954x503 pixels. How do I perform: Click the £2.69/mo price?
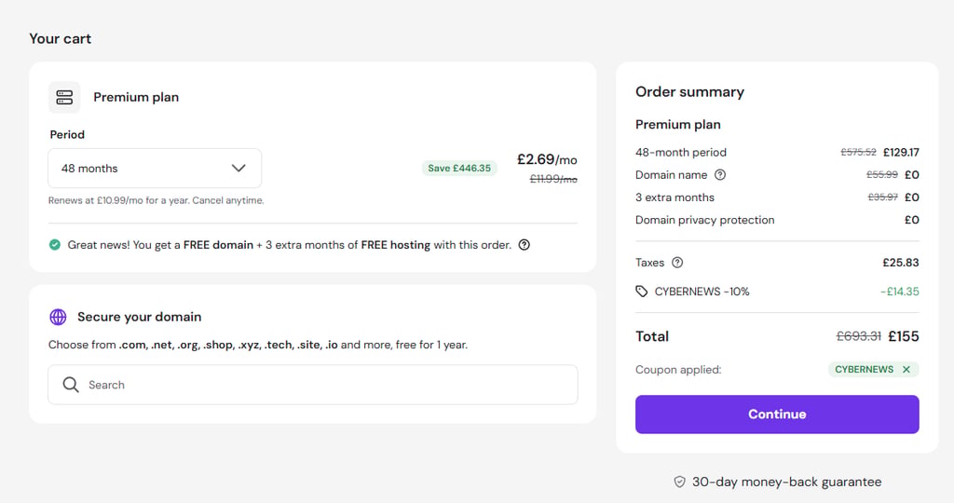547,159
